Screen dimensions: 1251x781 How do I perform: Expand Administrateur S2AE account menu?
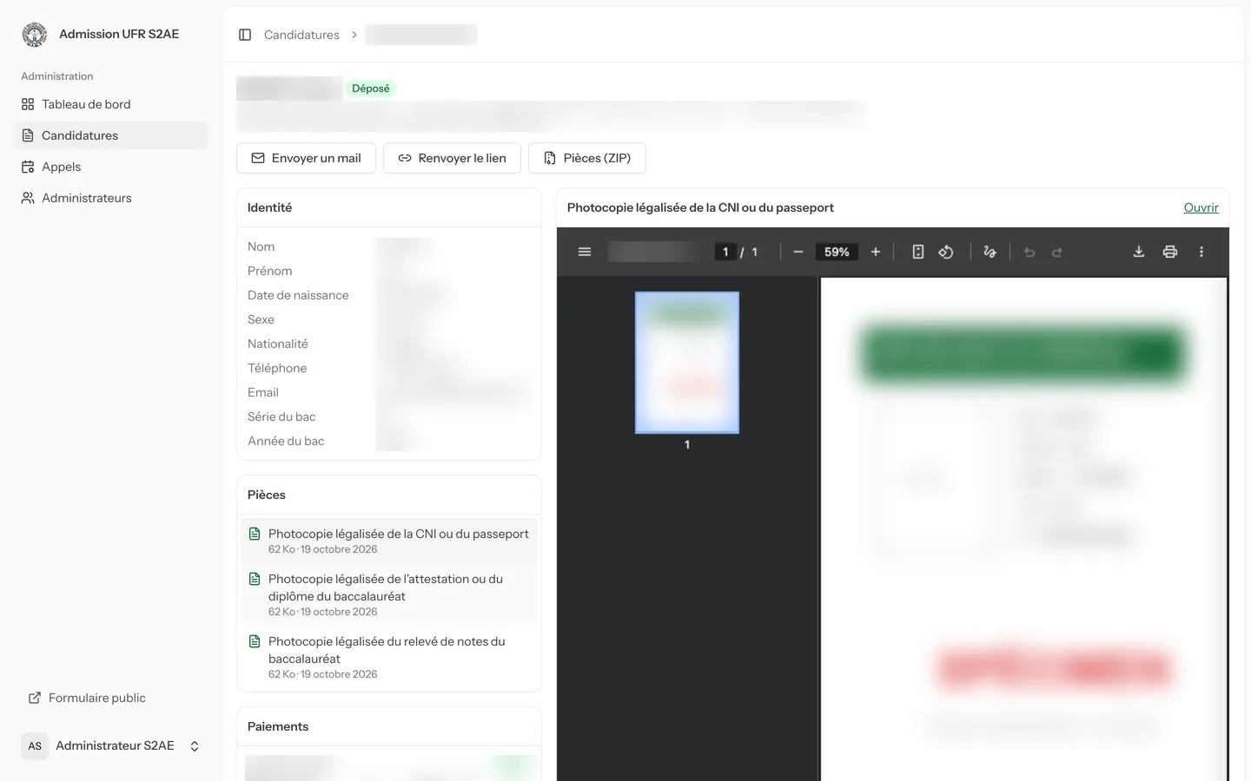111,745
